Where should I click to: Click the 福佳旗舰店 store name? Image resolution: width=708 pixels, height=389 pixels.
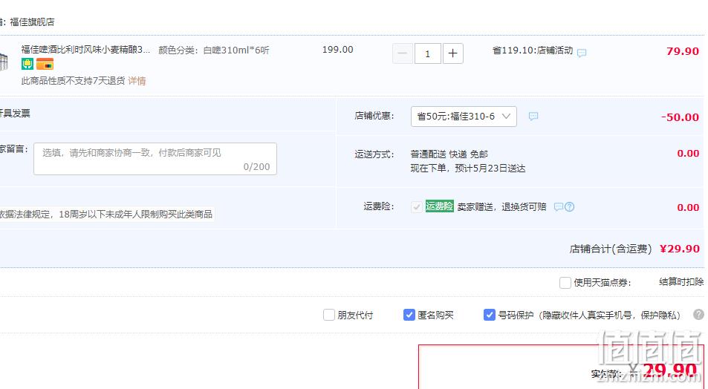[x=32, y=22]
